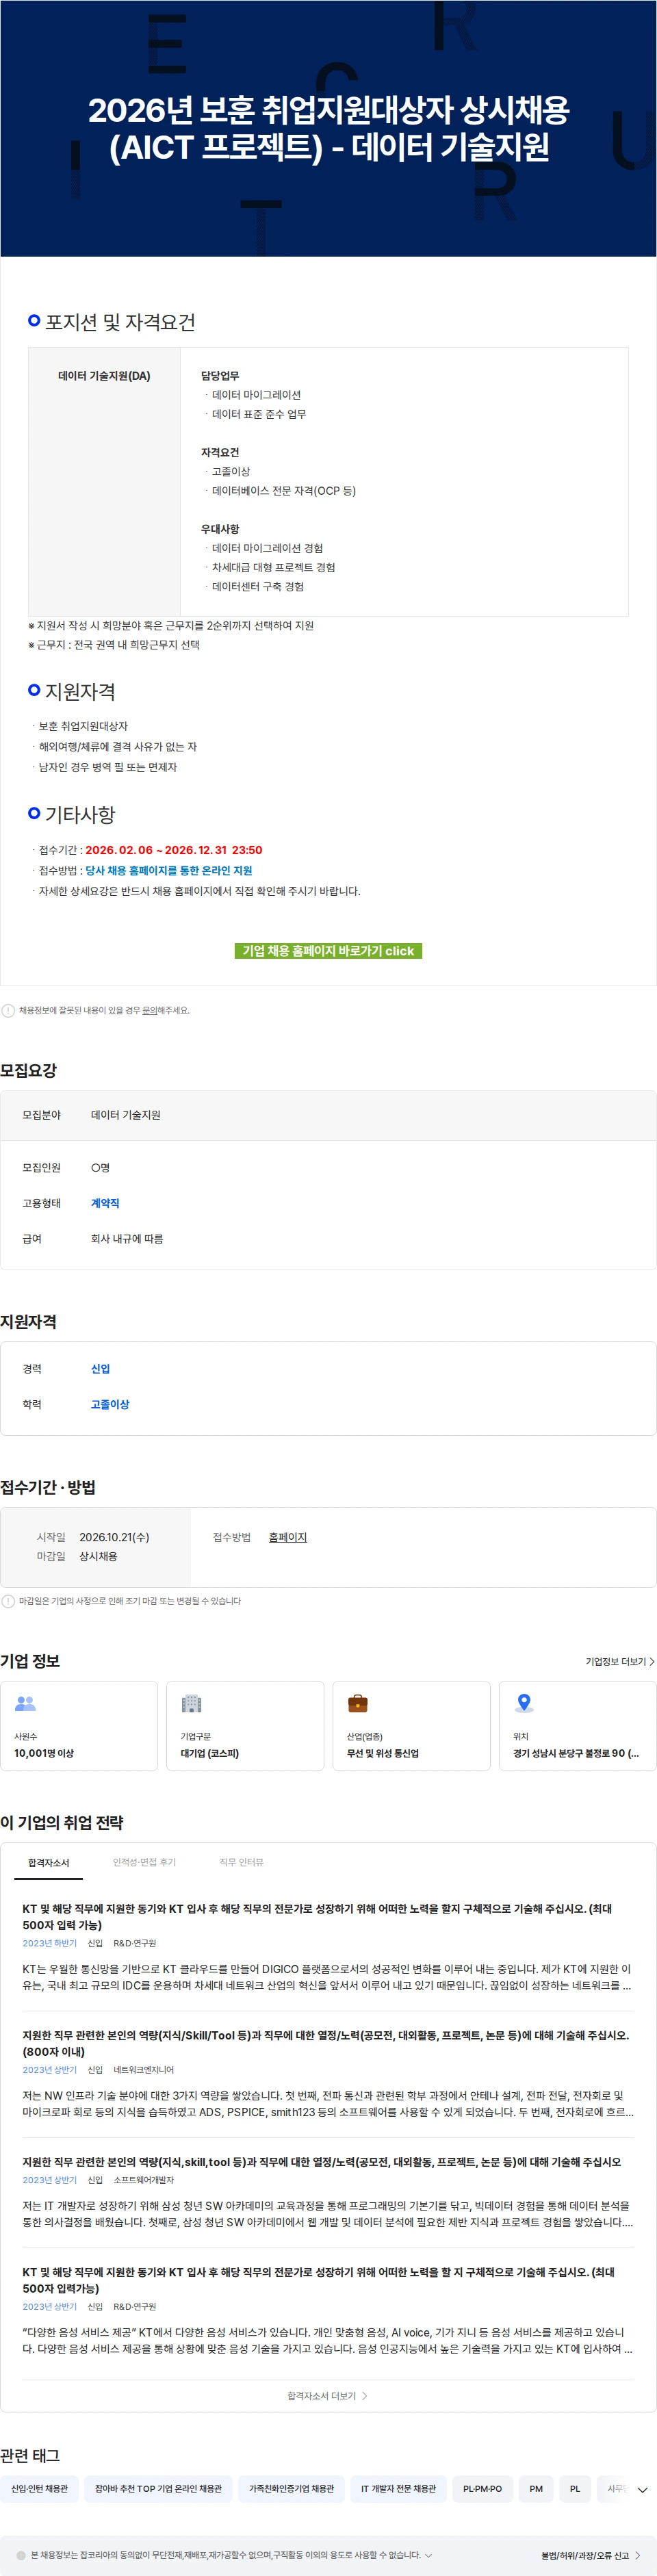Viewport: 657px width, 2576px height.
Task: Open the 소프트웨어개발자 essay question title
Action: point(322,2161)
